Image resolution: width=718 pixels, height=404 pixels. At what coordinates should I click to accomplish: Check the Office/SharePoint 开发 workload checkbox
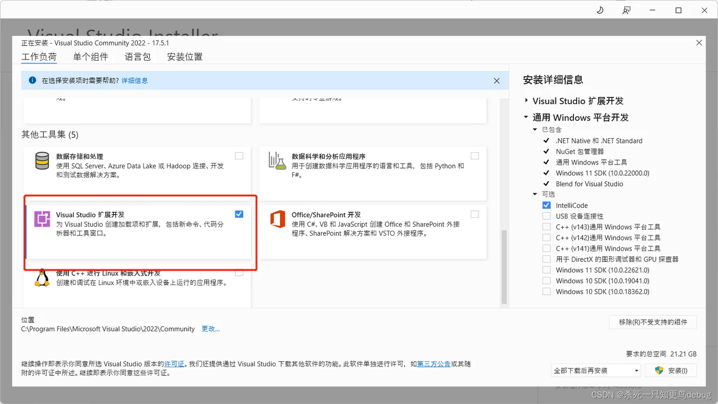(475, 214)
